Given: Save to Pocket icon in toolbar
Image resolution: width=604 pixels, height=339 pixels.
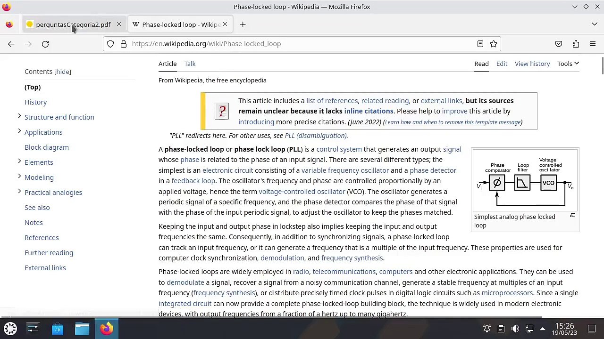Looking at the screenshot, I should tap(559, 44).
